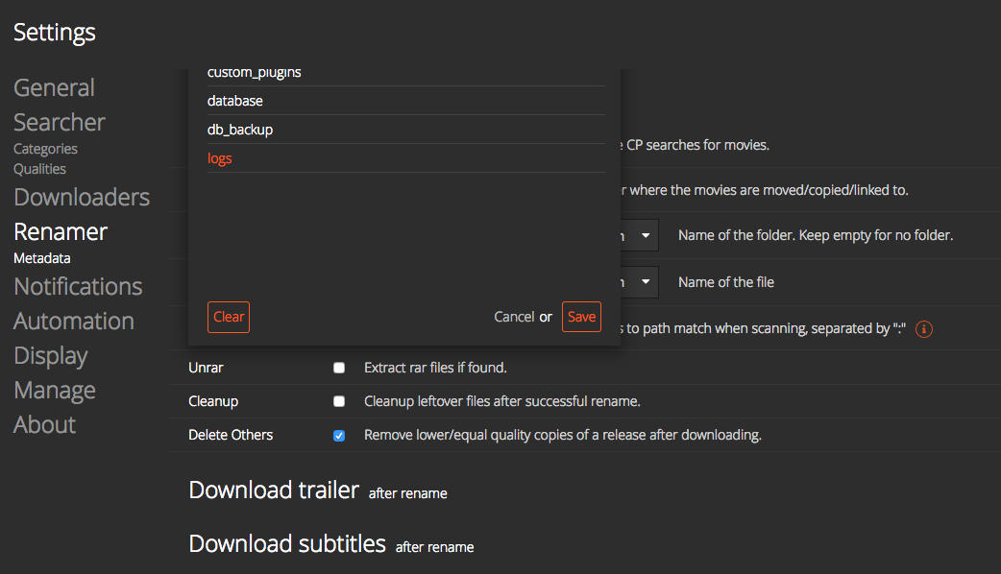
Task: Choose the database folder entry
Action: pyautogui.click(x=235, y=101)
